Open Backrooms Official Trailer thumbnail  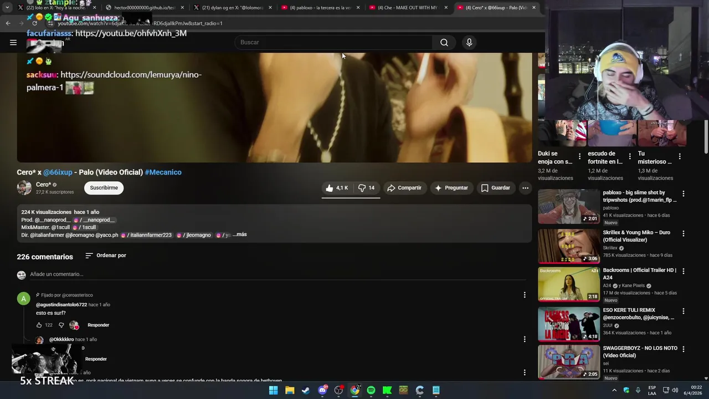point(569,284)
